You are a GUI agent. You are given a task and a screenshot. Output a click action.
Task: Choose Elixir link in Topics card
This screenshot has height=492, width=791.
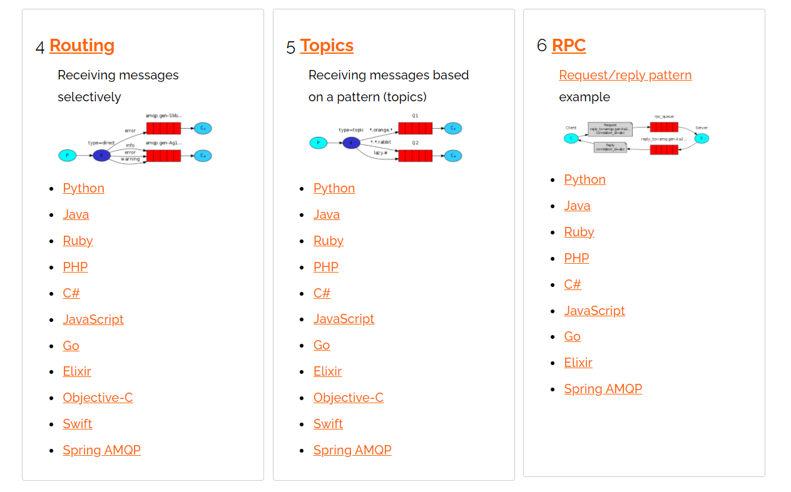(x=328, y=371)
